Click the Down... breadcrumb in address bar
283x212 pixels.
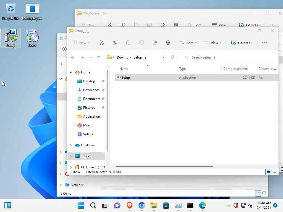122,57
